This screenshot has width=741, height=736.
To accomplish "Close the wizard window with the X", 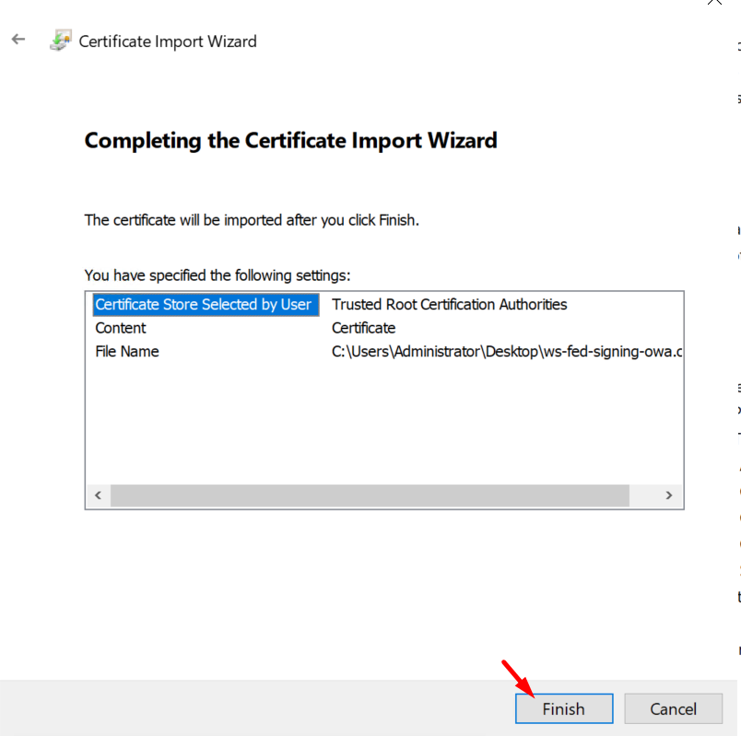I will (x=714, y=3).
